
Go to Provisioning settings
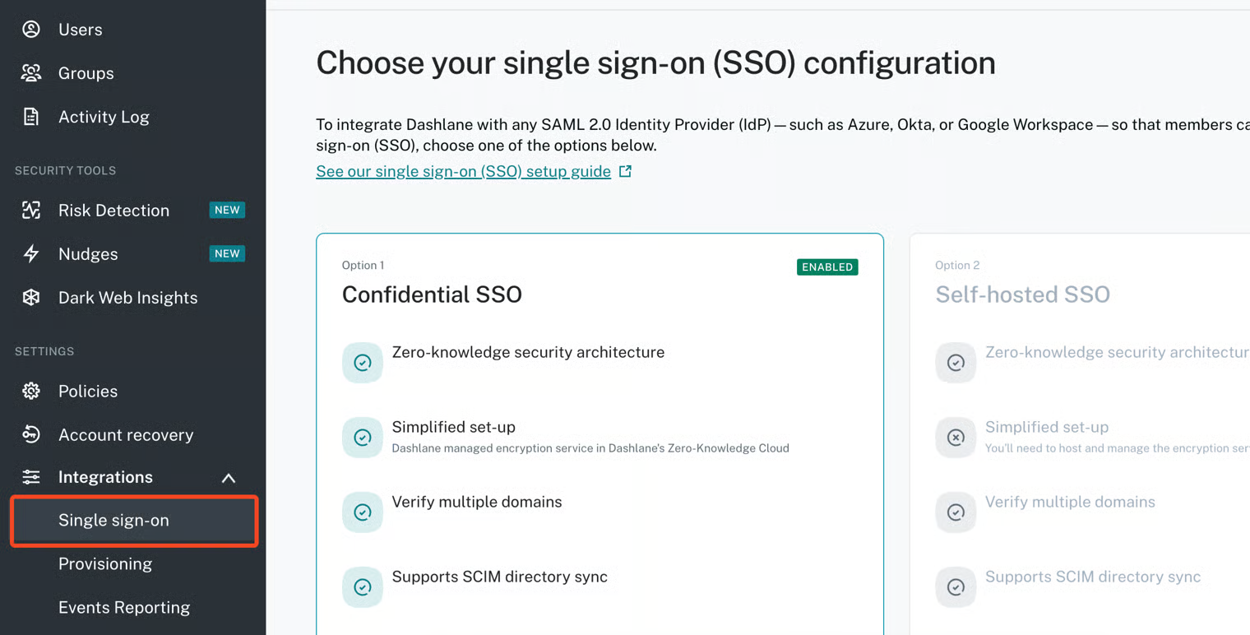tap(105, 564)
